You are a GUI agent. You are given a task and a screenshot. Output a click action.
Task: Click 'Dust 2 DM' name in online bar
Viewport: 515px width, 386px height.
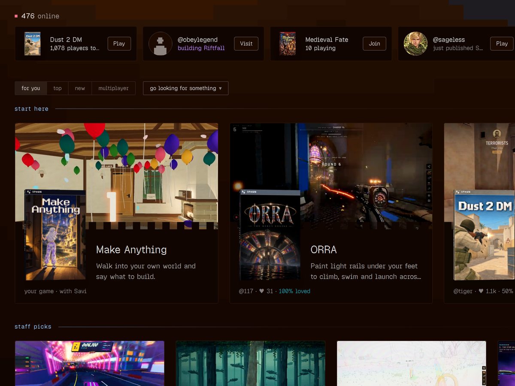click(x=66, y=39)
